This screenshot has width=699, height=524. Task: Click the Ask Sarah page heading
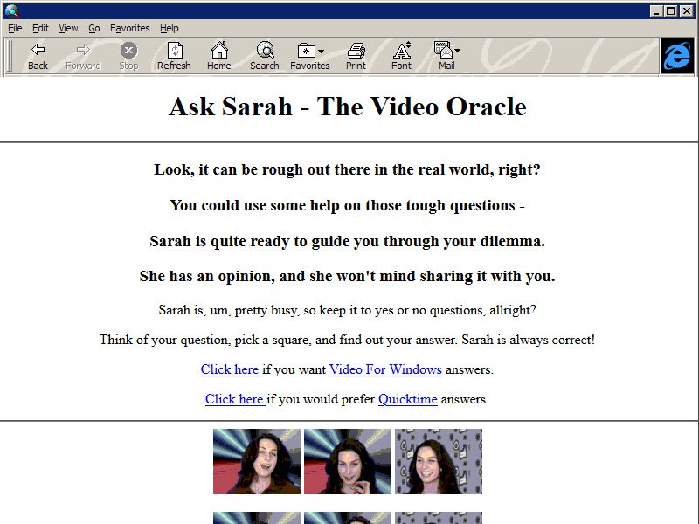348,107
